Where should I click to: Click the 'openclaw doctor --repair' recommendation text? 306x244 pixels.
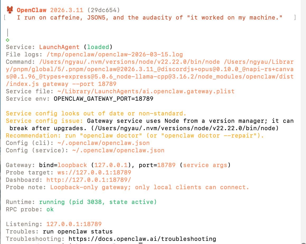pyautogui.click(x=209, y=135)
